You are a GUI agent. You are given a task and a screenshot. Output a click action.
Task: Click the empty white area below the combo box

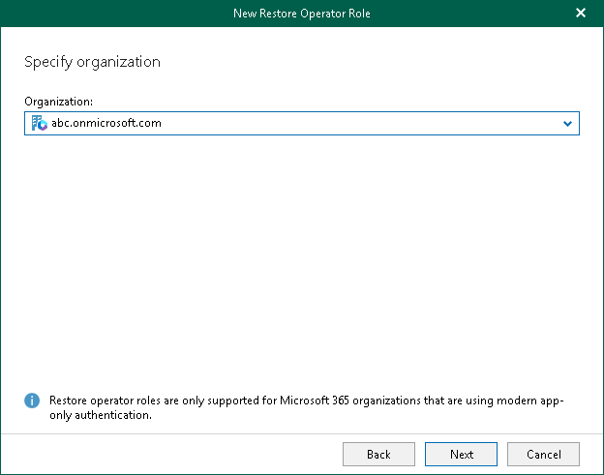pyautogui.click(x=300, y=252)
